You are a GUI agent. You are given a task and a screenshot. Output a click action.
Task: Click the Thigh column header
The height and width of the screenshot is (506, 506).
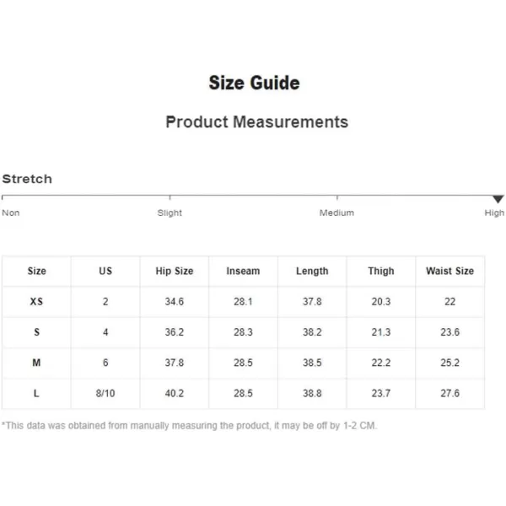(x=381, y=271)
